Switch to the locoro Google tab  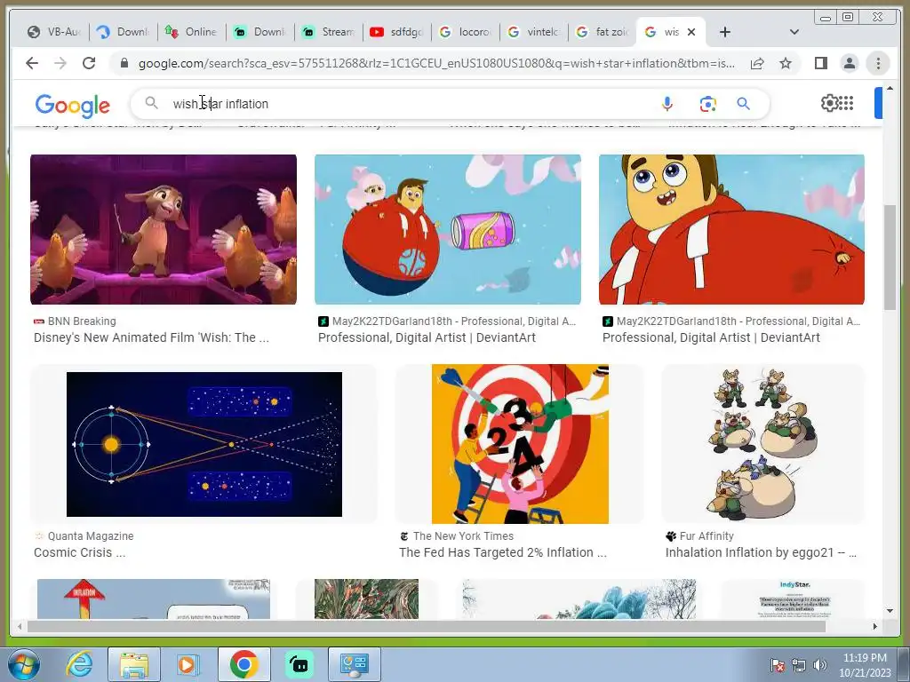[466, 32]
